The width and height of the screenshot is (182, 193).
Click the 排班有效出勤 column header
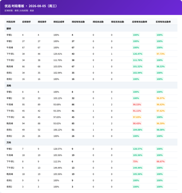click(78, 22)
